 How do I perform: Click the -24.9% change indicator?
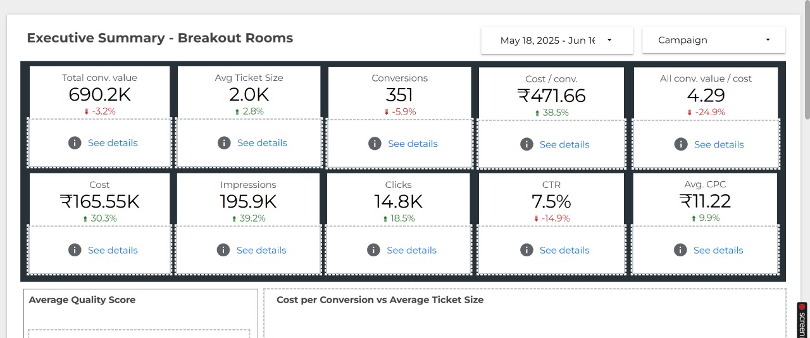[x=706, y=112]
